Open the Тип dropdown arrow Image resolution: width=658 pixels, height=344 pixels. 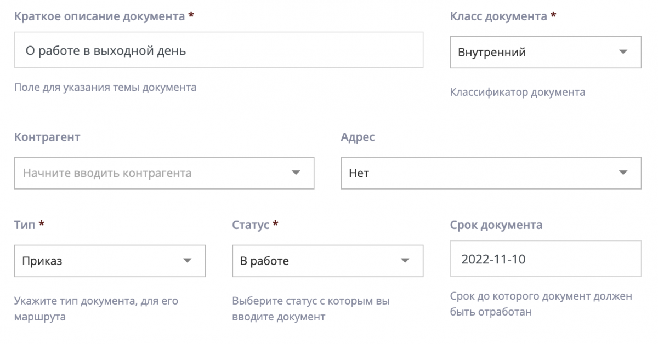click(x=187, y=261)
